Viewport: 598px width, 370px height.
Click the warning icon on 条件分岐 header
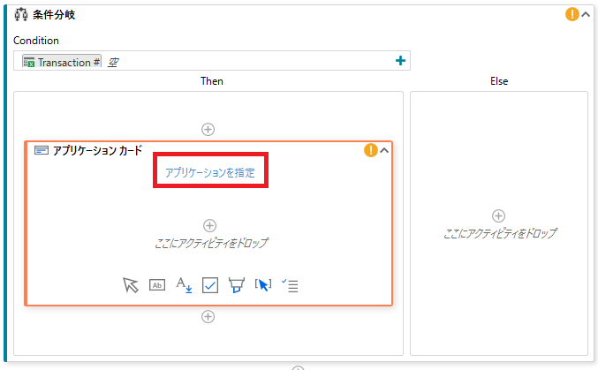(572, 14)
